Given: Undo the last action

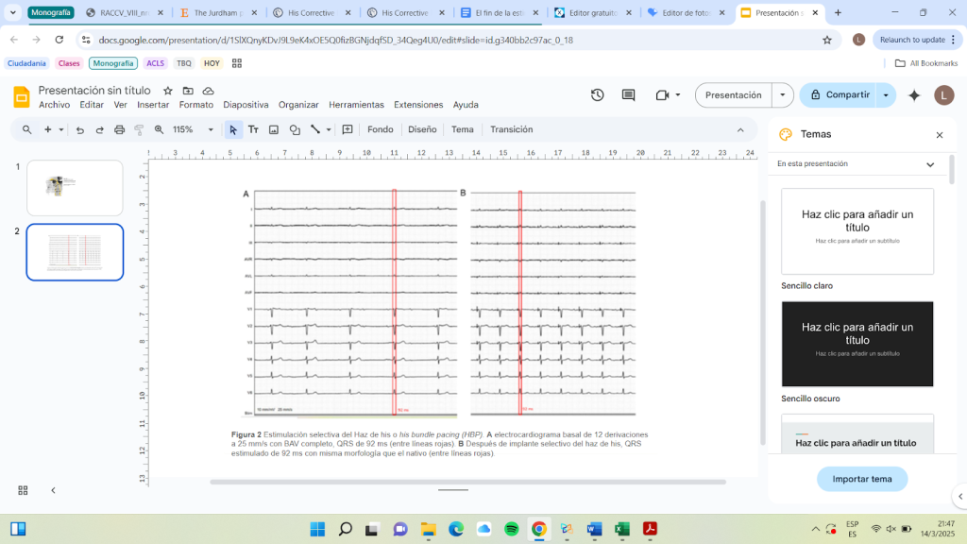Looking at the screenshot, I should [x=79, y=129].
